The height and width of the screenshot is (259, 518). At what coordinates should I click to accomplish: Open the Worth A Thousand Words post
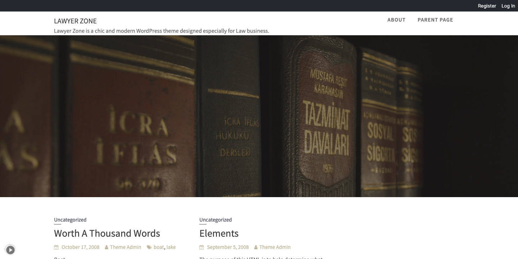pos(107,233)
